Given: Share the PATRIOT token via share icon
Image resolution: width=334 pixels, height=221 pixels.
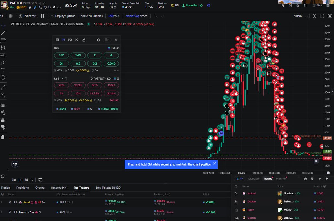Looking at the screenshot, I should [40, 3].
